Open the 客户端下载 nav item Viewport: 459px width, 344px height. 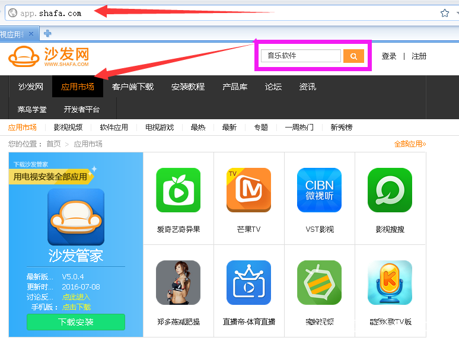[x=133, y=87]
